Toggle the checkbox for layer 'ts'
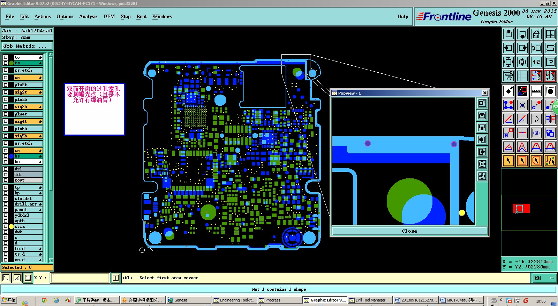Viewport: 558px width, 306px height. (6, 63)
